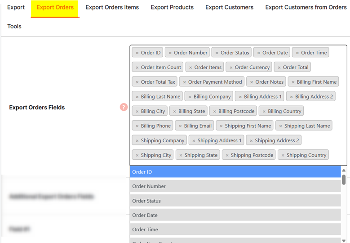Choose Order ID in the dropdown list
350x243 pixels.
tap(235, 172)
